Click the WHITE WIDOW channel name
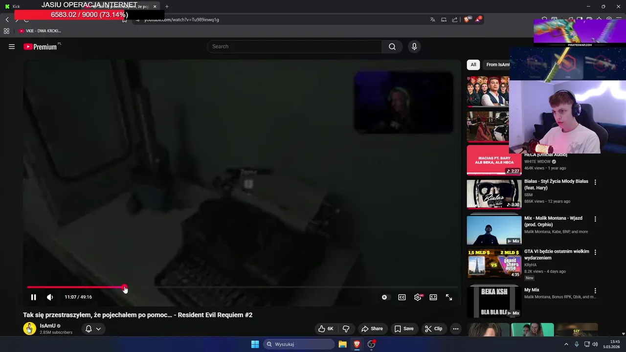This screenshot has height=352, width=626. 537,161
